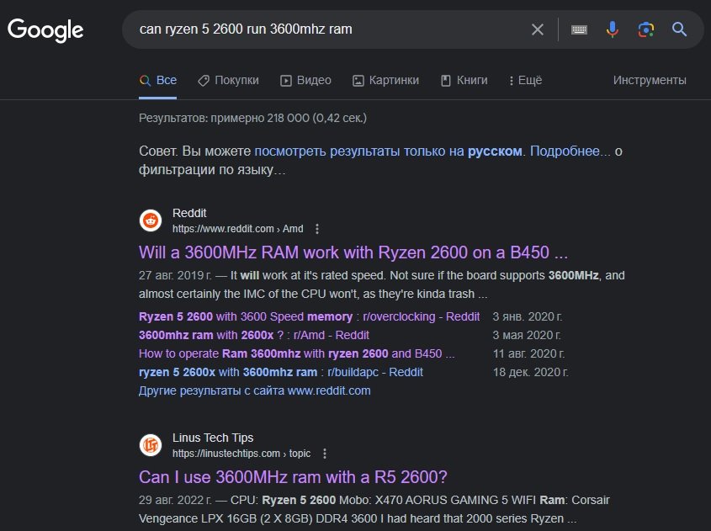Click the Google logo
This screenshot has width=711, height=531.
click(45, 30)
